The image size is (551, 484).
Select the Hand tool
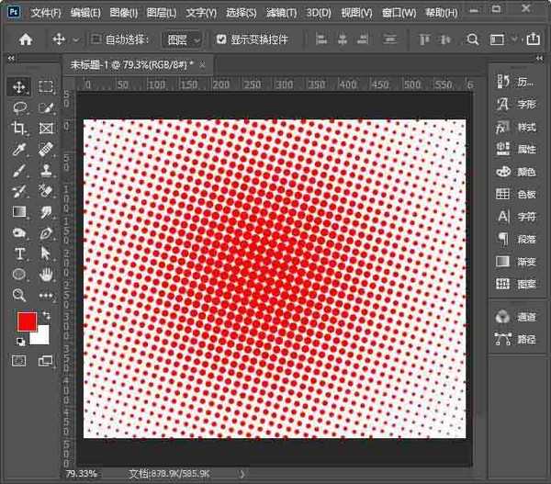[46, 275]
